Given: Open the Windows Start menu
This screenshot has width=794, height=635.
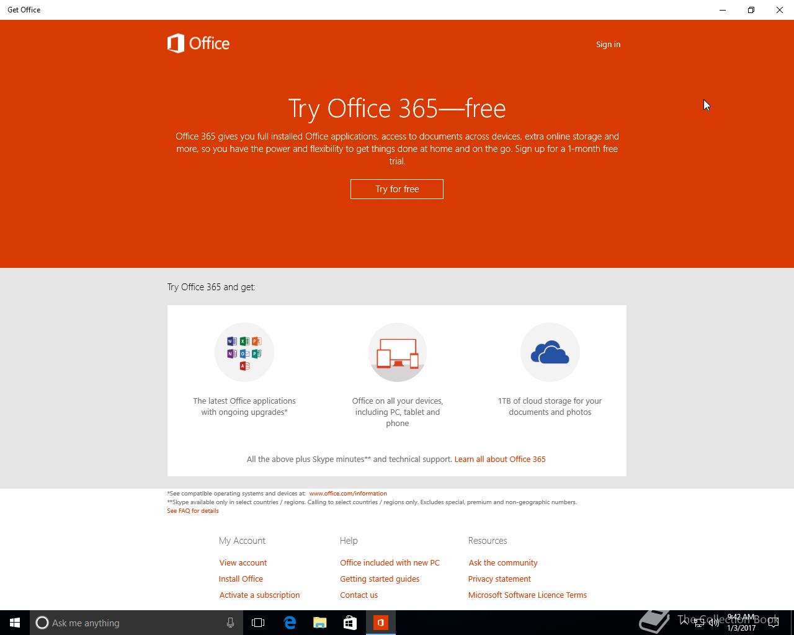Looking at the screenshot, I should (x=15, y=623).
